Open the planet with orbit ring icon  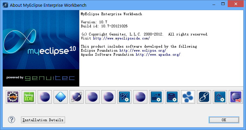(77, 97)
